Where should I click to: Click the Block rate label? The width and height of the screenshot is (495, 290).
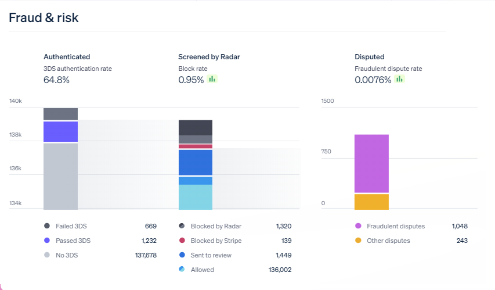click(x=193, y=69)
